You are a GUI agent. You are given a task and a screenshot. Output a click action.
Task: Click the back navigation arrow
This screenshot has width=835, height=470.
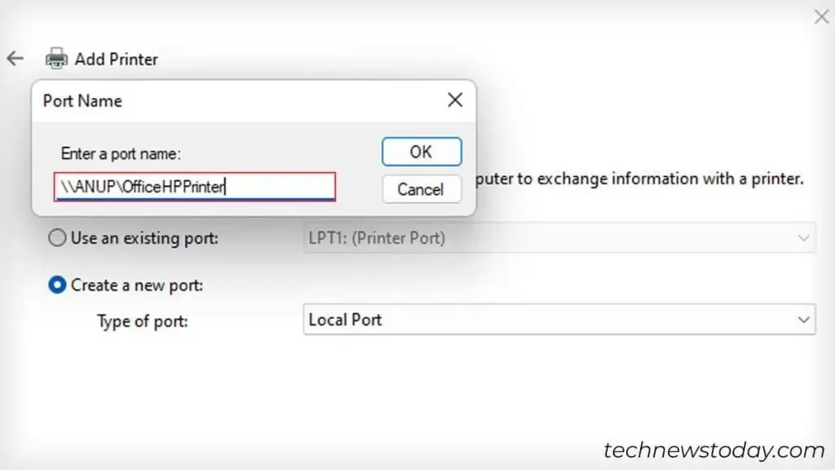15,57
